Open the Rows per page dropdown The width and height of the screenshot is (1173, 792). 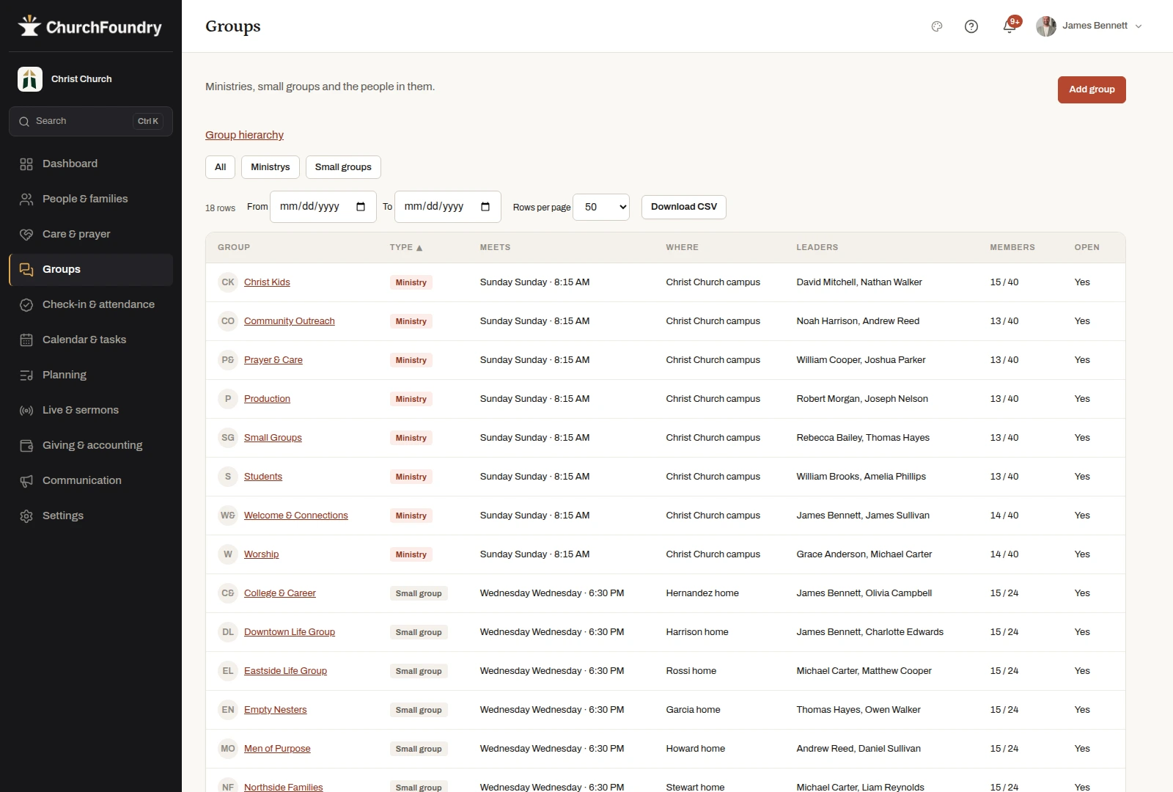[601, 207]
